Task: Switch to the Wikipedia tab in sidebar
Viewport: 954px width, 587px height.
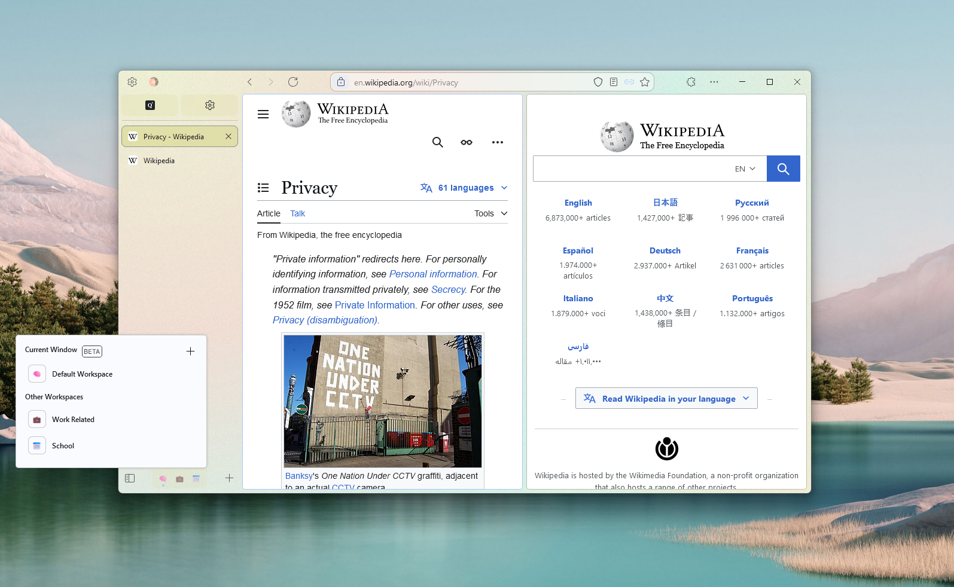Action: tap(179, 160)
